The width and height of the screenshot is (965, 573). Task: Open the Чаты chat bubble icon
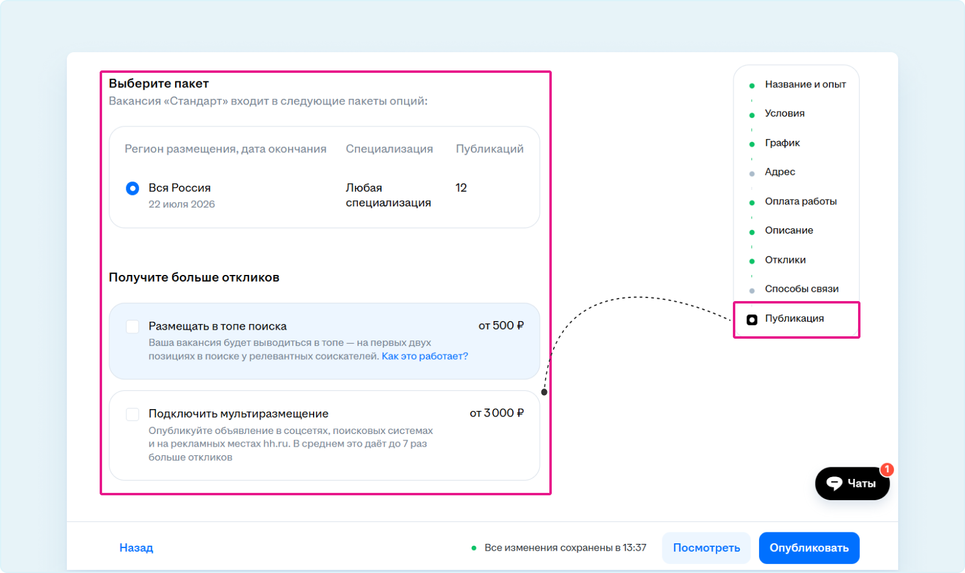(834, 483)
